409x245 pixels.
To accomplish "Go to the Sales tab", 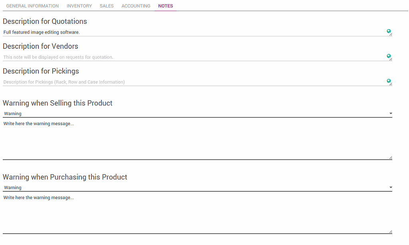I will pyautogui.click(x=107, y=6).
